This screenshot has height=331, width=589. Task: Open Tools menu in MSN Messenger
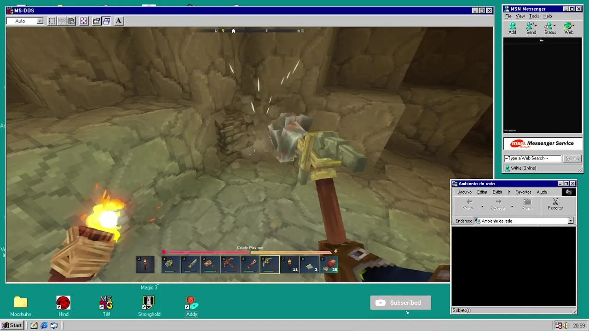coord(534,16)
